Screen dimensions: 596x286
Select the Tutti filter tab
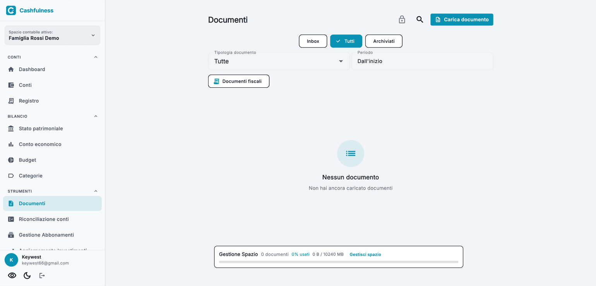point(346,41)
